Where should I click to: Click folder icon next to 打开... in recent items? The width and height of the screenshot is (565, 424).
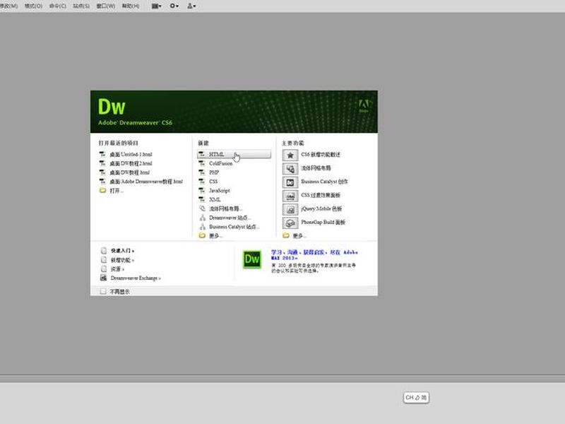point(102,190)
